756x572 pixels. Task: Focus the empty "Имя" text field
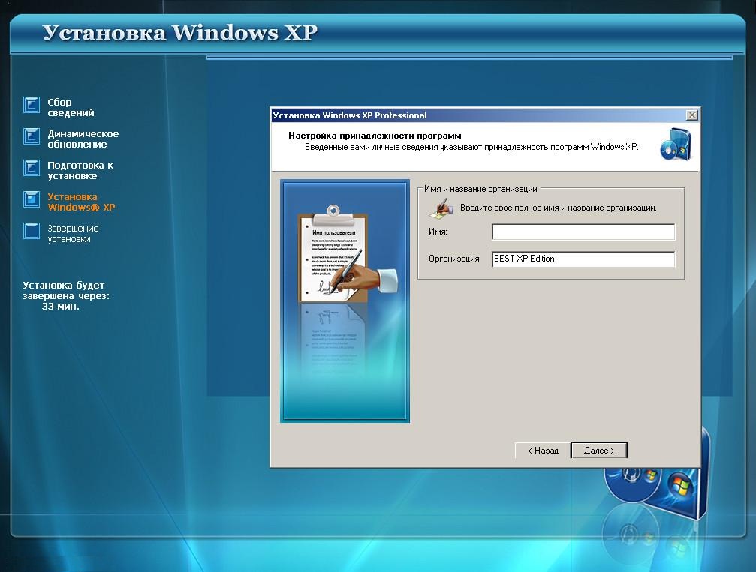pyautogui.click(x=583, y=232)
